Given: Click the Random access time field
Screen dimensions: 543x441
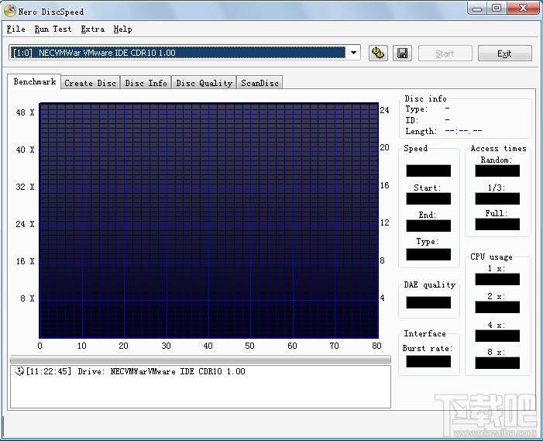Looking at the screenshot, I should pyautogui.click(x=497, y=171).
